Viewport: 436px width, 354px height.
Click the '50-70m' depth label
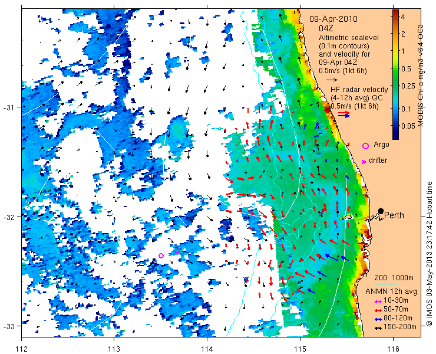click(396, 309)
